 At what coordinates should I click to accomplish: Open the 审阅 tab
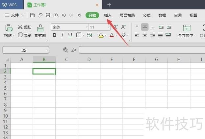point(178,15)
